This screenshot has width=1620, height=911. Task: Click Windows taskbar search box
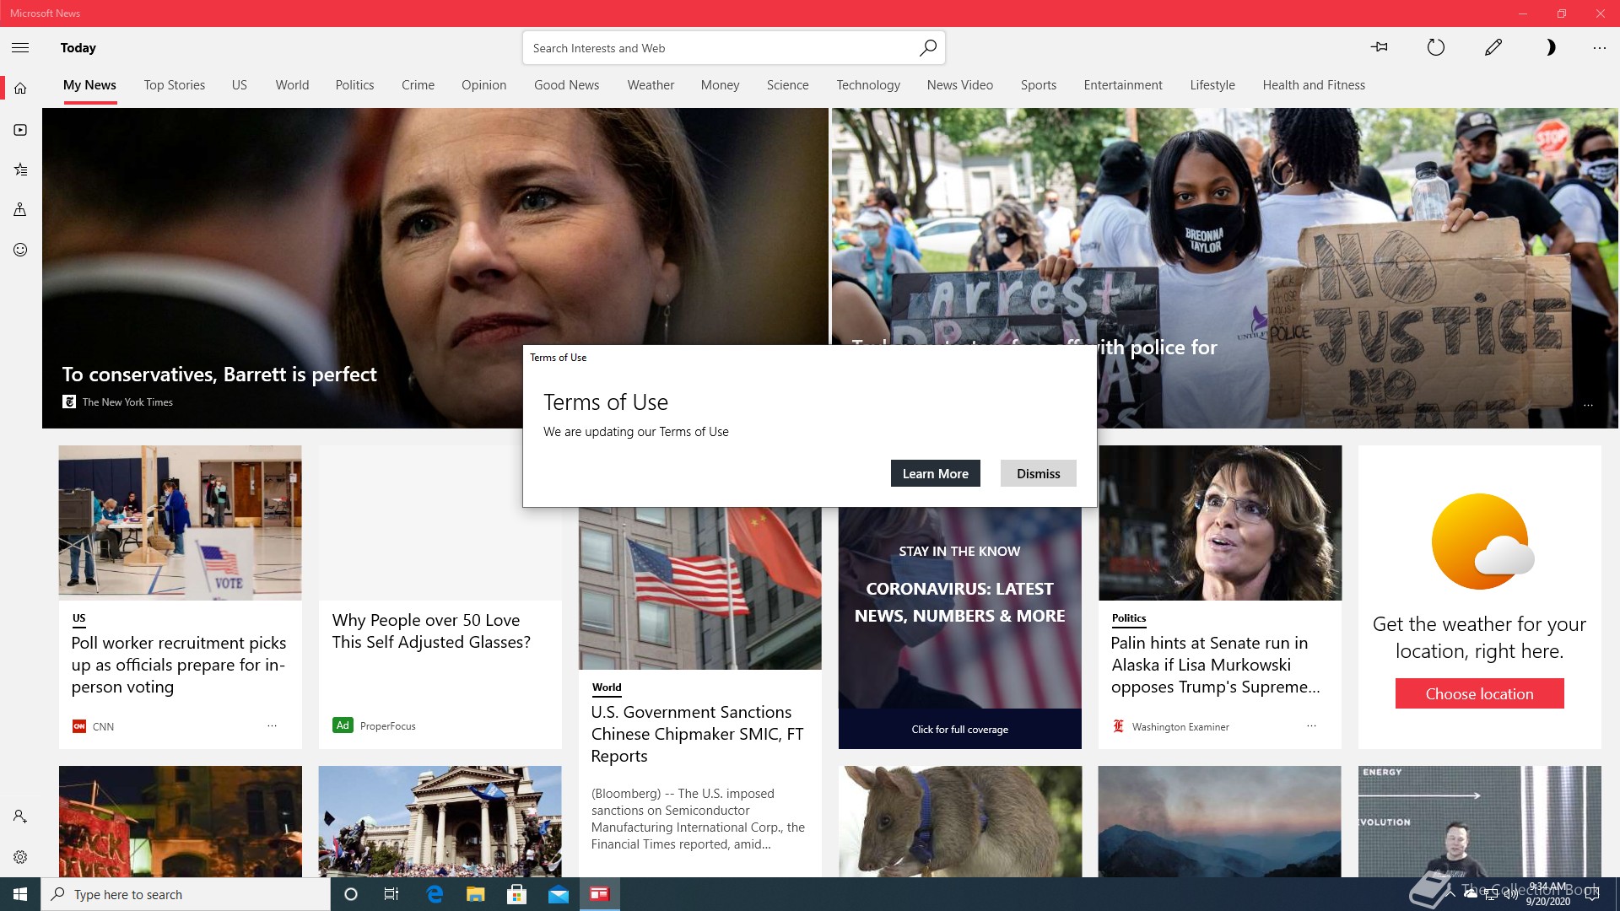click(186, 894)
